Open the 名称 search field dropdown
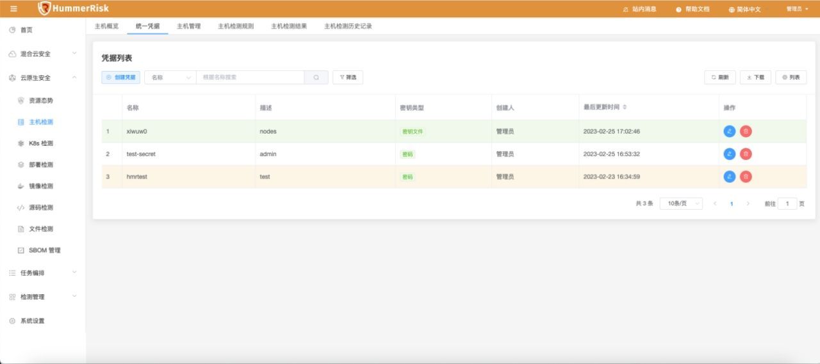820x364 pixels. 170,77
